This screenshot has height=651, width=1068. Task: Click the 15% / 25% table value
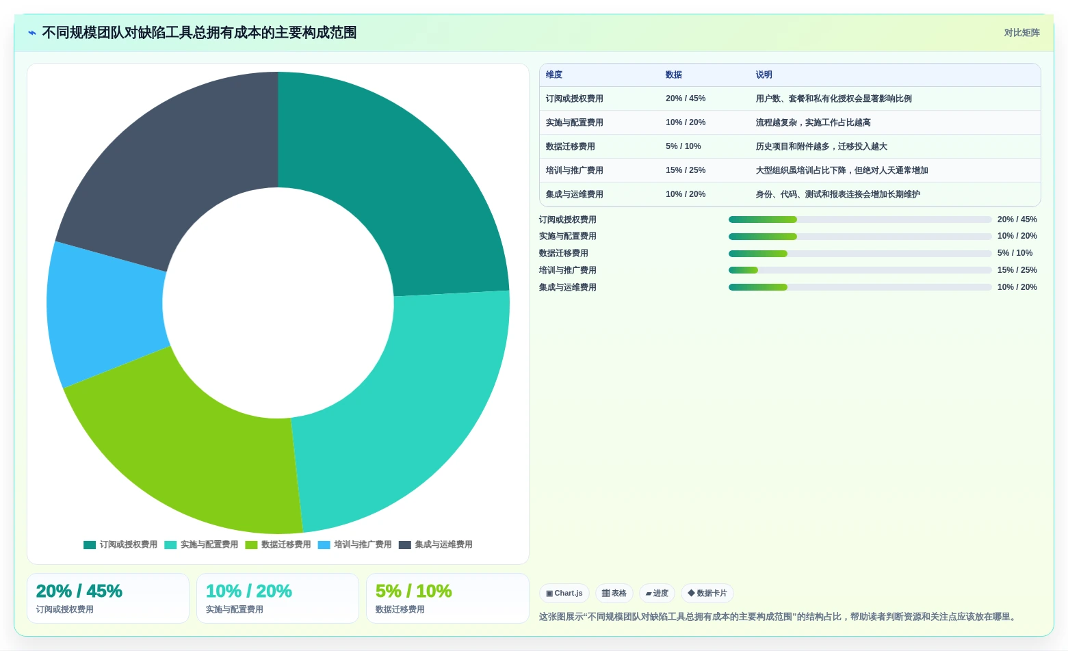tap(686, 170)
